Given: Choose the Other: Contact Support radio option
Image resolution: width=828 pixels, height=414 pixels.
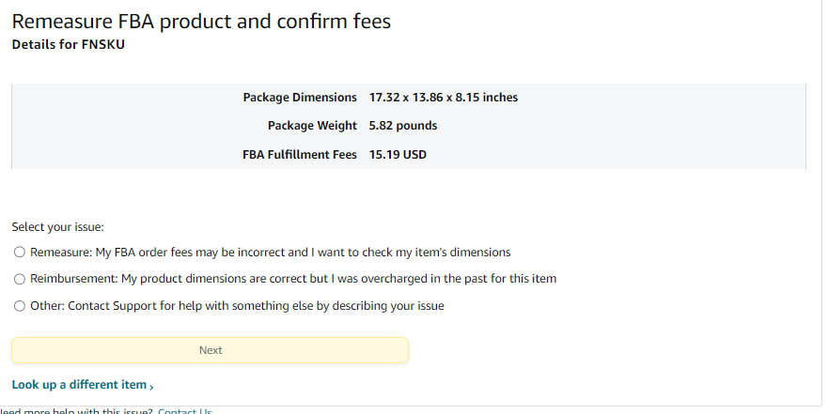Looking at the screenshot, I should click(20, 305).
